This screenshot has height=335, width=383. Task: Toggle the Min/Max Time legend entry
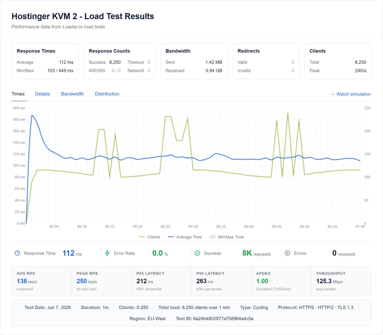(x=226, y=237)
